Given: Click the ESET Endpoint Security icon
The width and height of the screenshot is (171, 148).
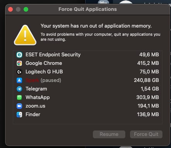Looking at the screenshot, I should coord(19,55).
